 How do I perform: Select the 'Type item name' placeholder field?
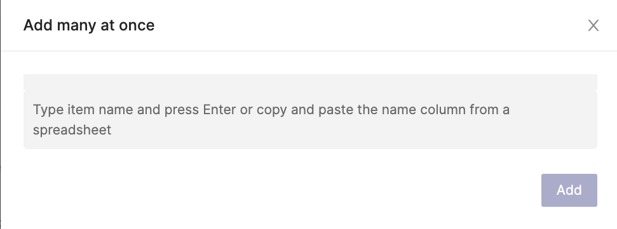tap(310, 120)
